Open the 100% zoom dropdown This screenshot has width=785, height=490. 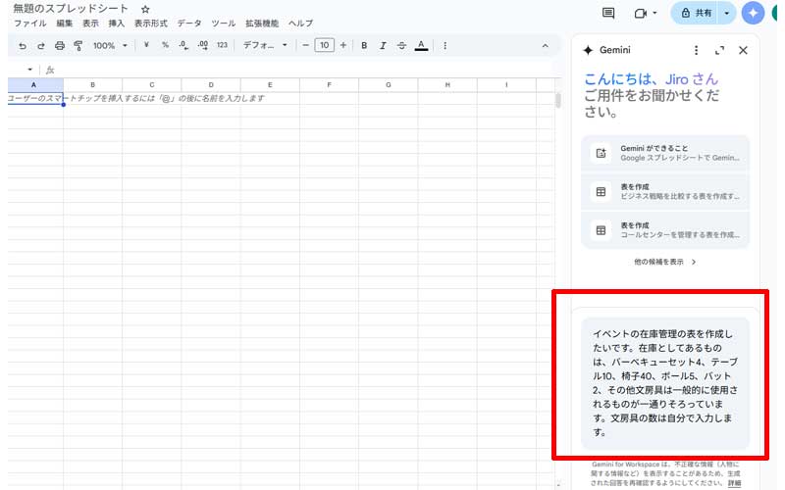[110, 45]
